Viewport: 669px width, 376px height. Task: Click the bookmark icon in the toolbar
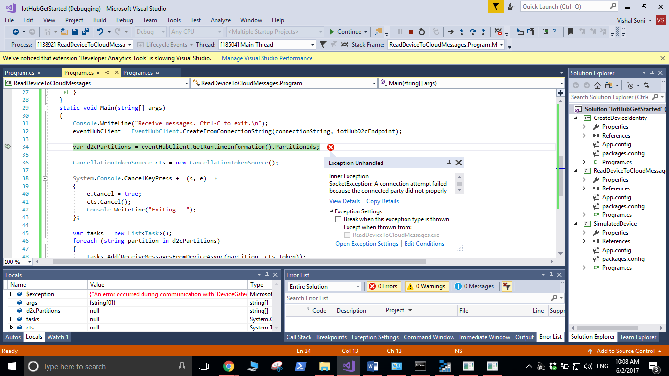pyautogui.click(x=571, y=32)
